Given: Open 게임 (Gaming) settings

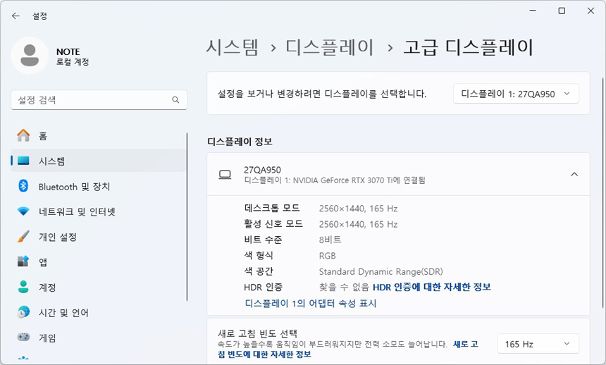Looking at the screenshot, I should (x=47, y=338).
